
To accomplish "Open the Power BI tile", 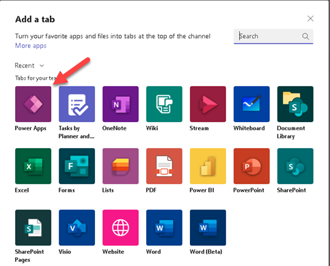I will 208,166.
